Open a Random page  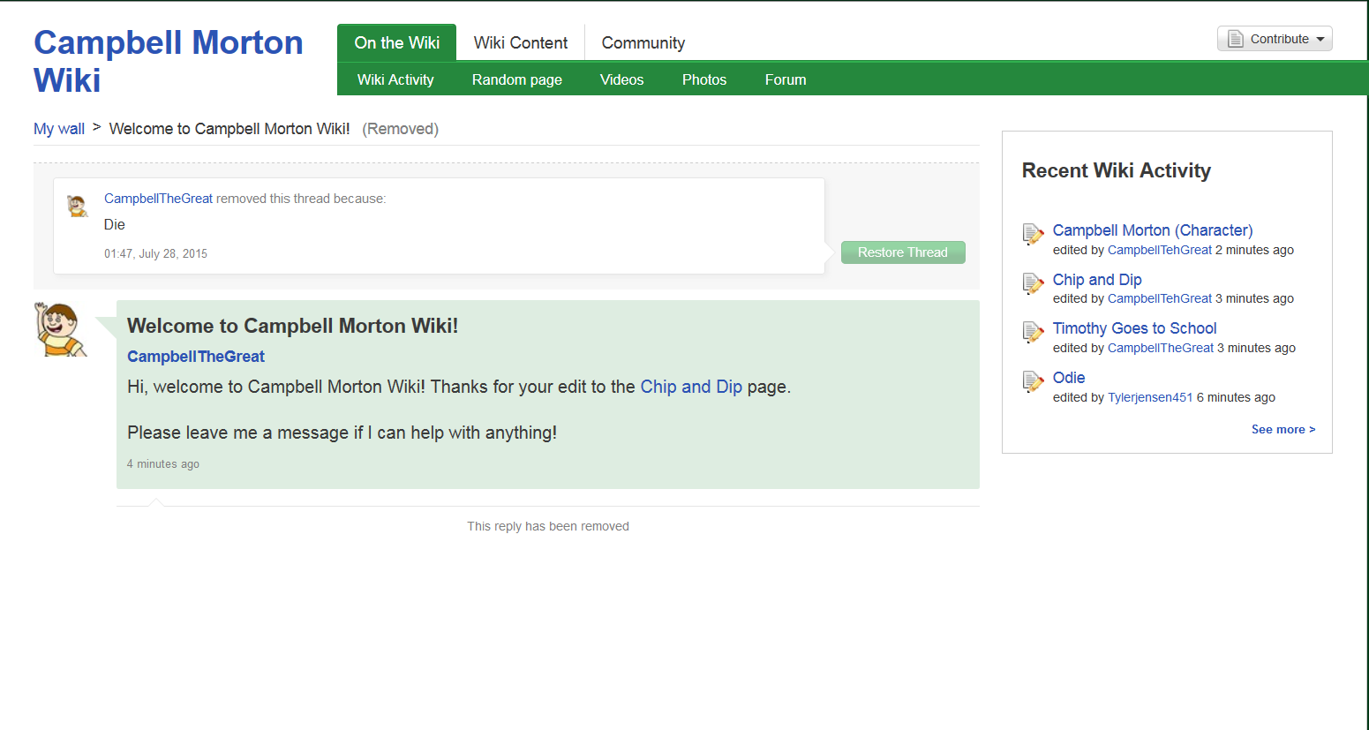[517, 79]
